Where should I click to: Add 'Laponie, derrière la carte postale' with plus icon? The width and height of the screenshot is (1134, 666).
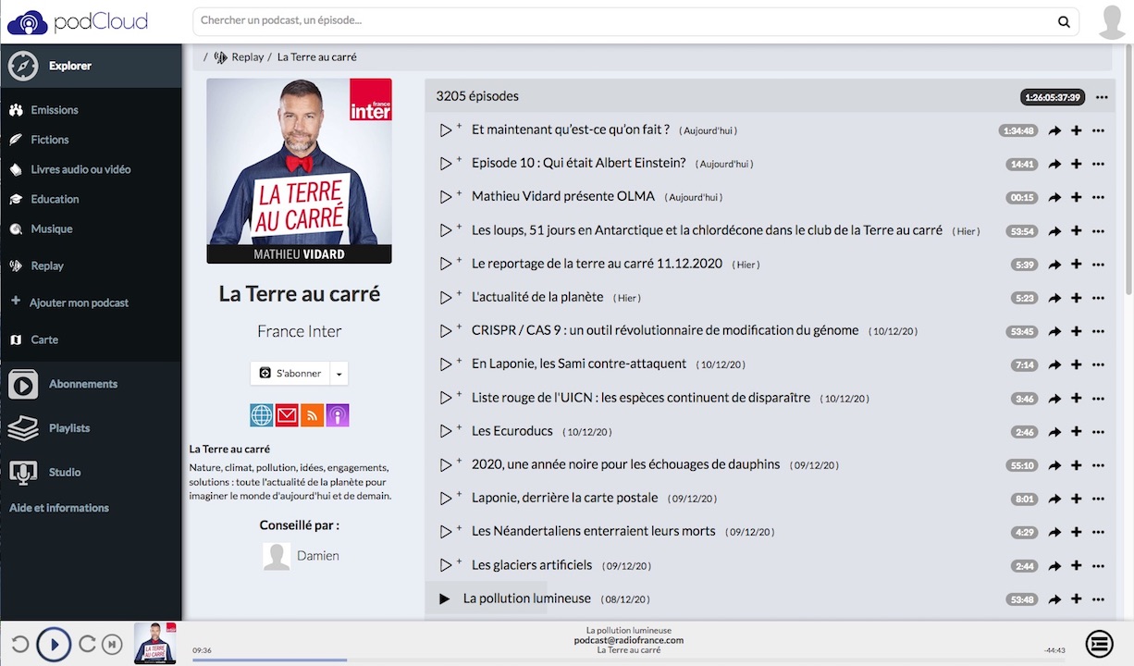[x=1077, y=499]
